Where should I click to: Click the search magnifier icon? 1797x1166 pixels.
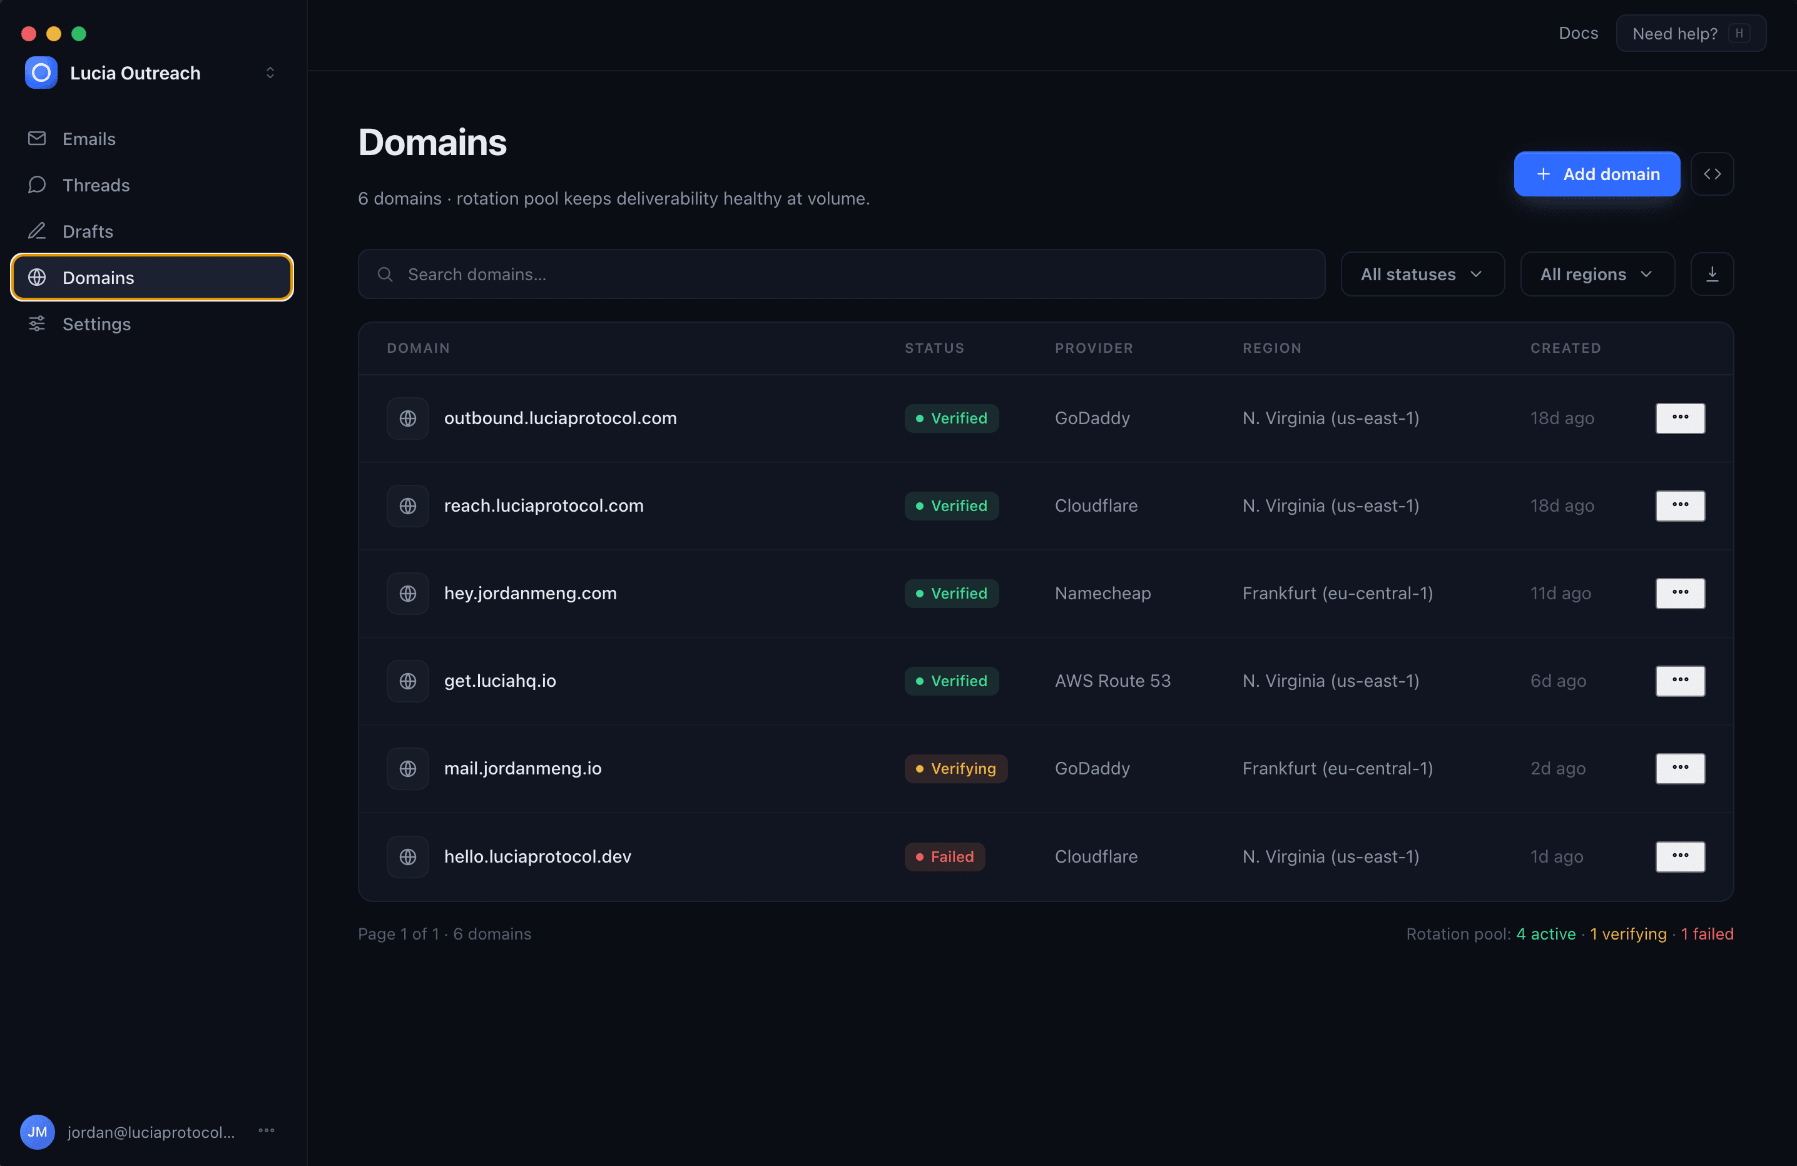click(385, 274)
